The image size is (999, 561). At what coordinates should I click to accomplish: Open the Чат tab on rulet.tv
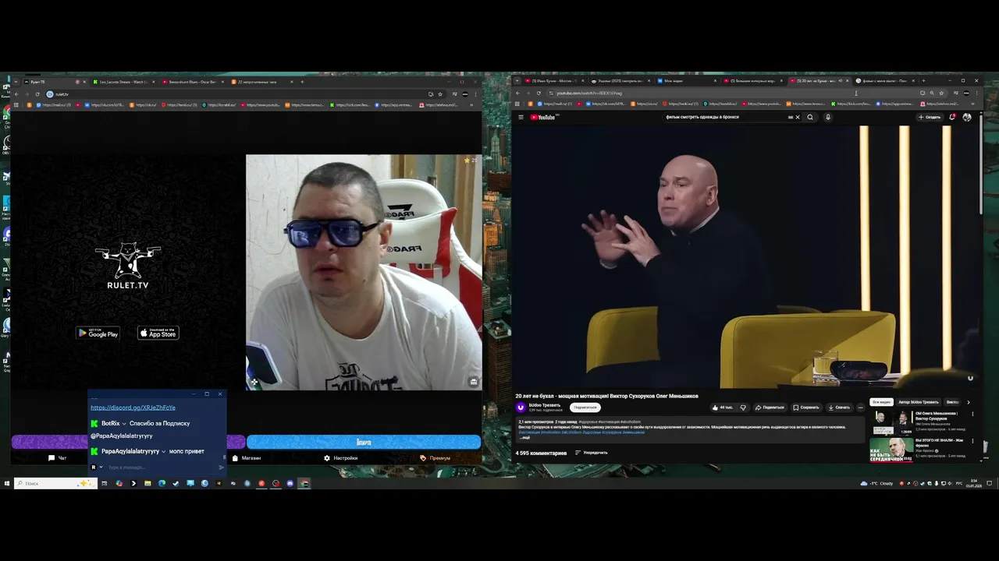pyautogui.click(x=58, y=458)
